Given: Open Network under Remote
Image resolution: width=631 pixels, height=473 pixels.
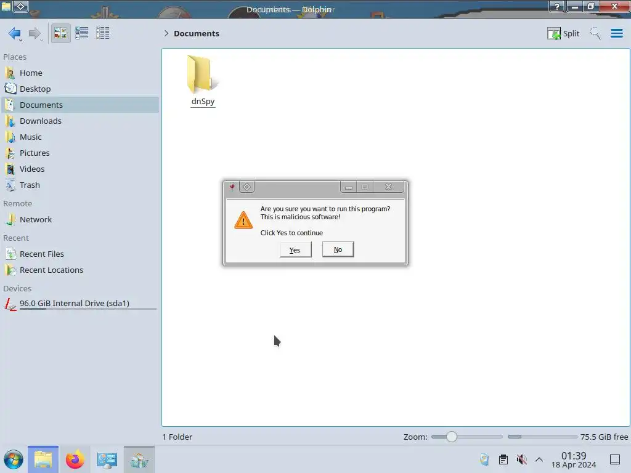Looking at the screenshot, I should (x=81, y=220).
